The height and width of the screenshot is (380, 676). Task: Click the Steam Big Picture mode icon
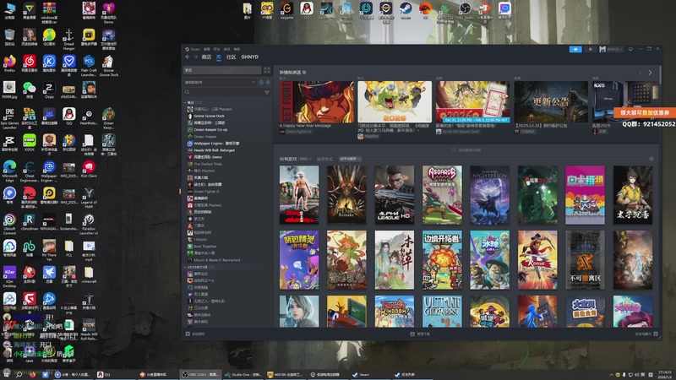click(630, 49)
